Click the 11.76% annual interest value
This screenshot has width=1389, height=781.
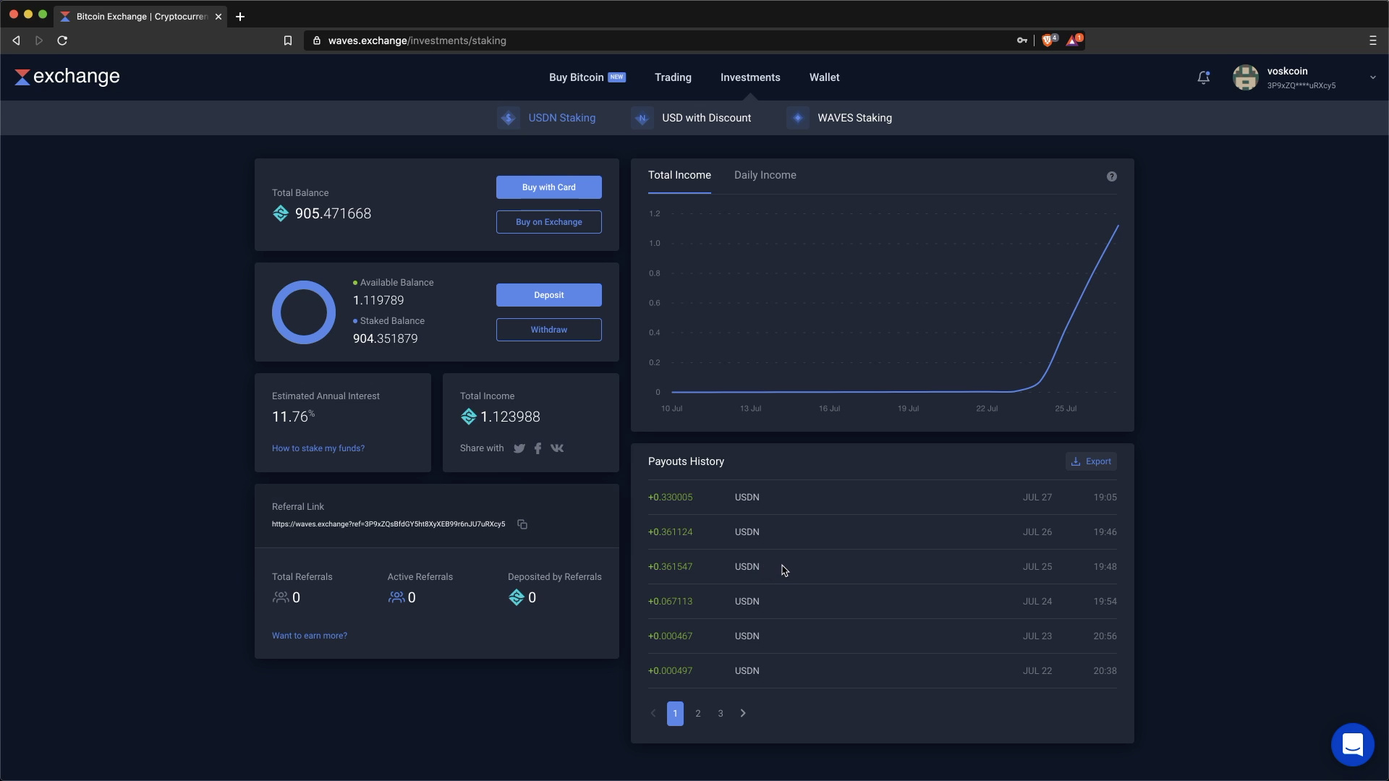[x=293, y=417]
